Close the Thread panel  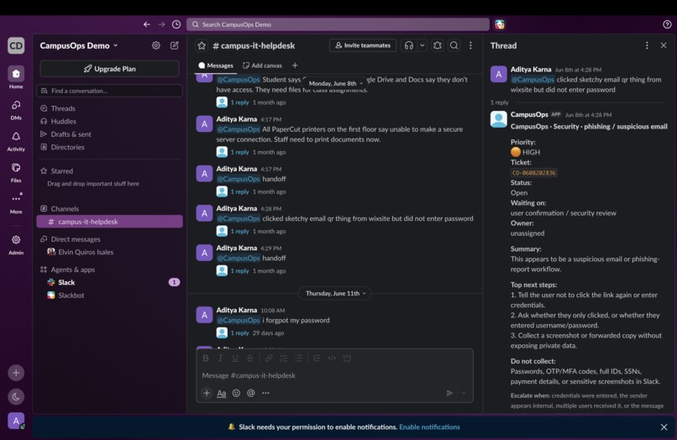(664, 45)
